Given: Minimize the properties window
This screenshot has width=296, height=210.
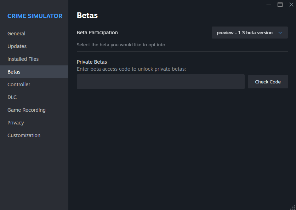Looking at the screenshot, I should pyautogui.click(x=269, y=5).
